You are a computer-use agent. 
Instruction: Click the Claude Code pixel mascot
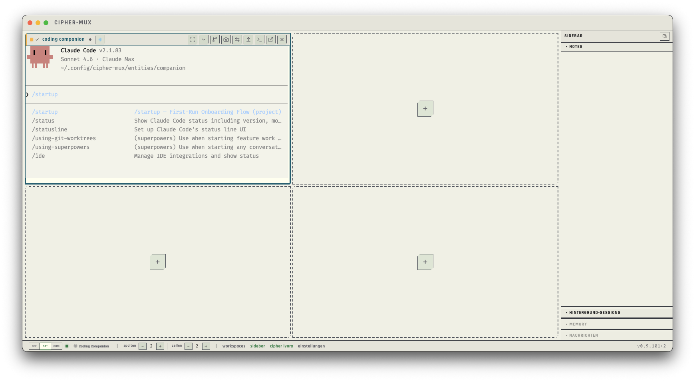click(x=40, y=57)
